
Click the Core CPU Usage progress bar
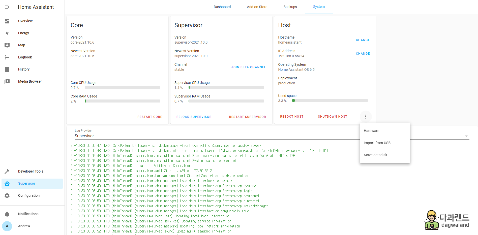click(x=123, y=88)
